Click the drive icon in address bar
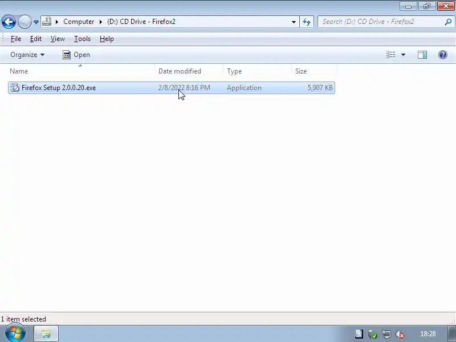 click(x=47, y=22)
